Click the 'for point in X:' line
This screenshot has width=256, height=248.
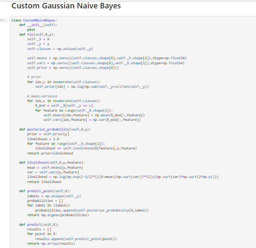coord(42,234)
